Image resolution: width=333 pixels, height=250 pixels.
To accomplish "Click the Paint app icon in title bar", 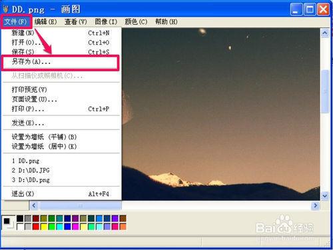I will [5, 9].
